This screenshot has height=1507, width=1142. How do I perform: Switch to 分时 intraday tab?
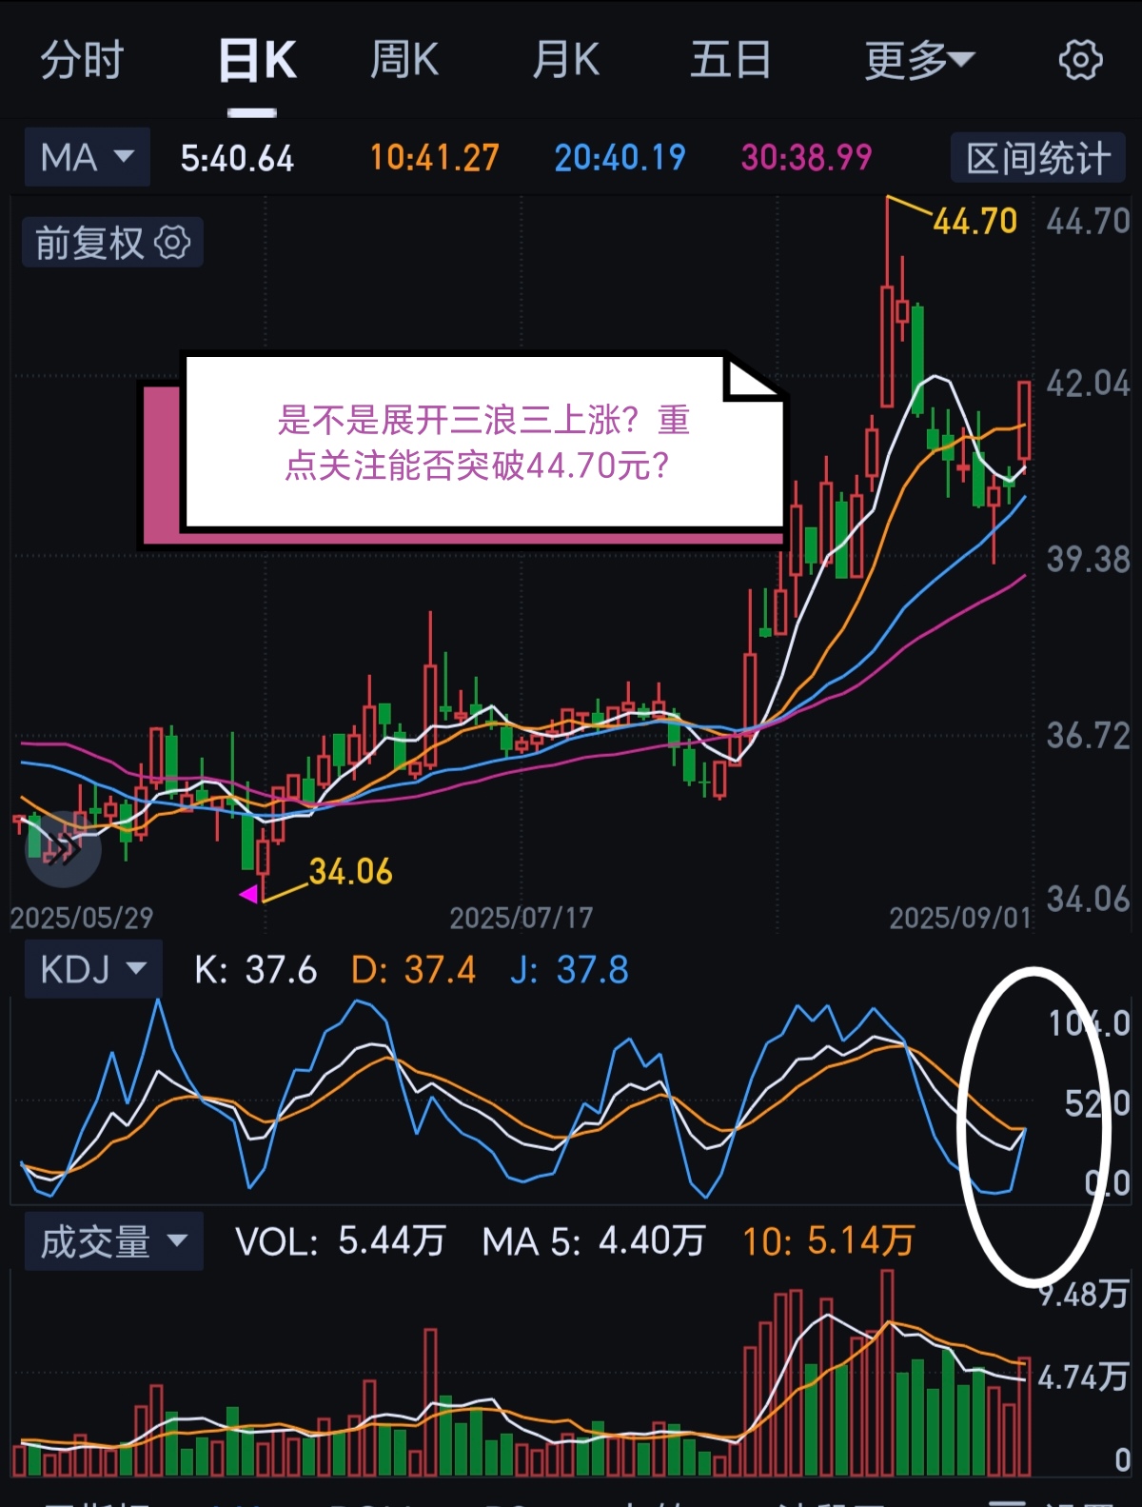pyautogui.click(x=82, y=61)
